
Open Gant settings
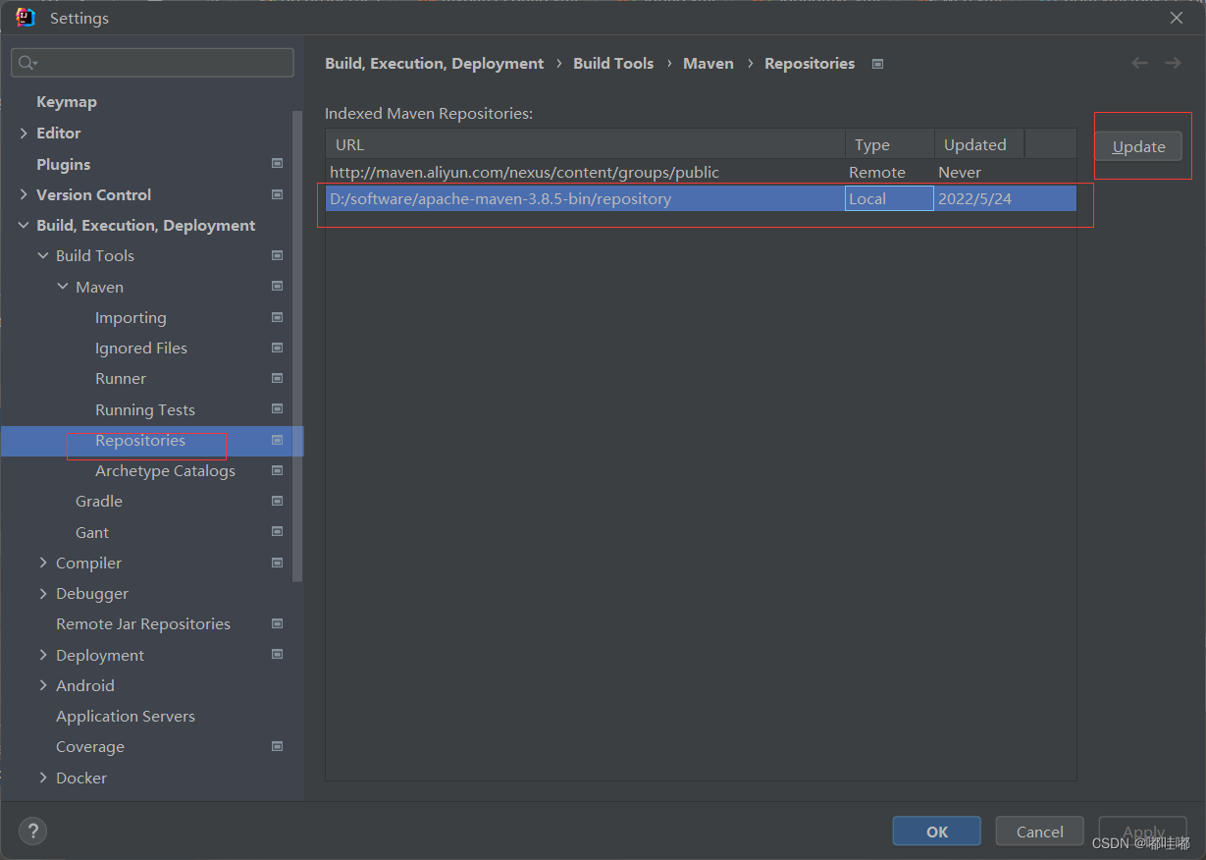92,532
